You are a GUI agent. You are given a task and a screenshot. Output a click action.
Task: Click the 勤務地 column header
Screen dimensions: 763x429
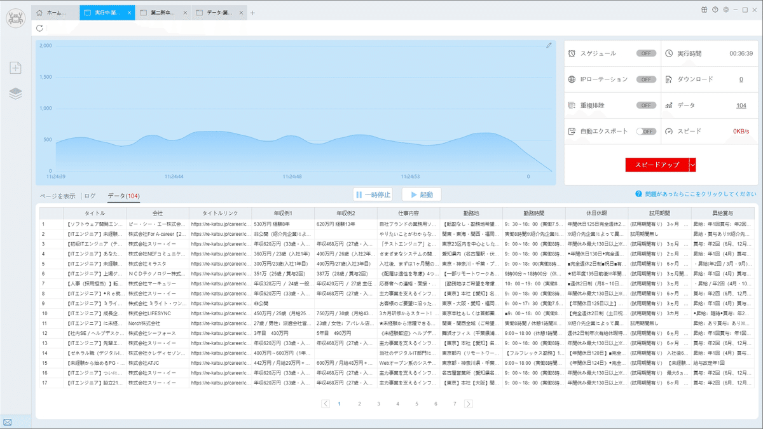click(471, 213)
